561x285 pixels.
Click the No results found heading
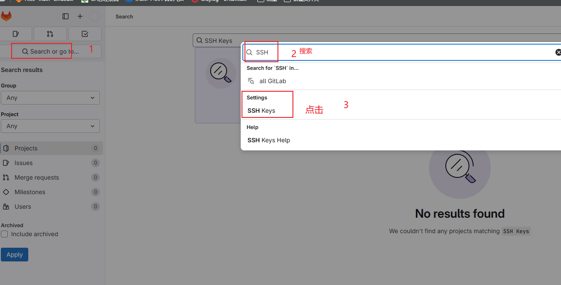tap(460, 213)
